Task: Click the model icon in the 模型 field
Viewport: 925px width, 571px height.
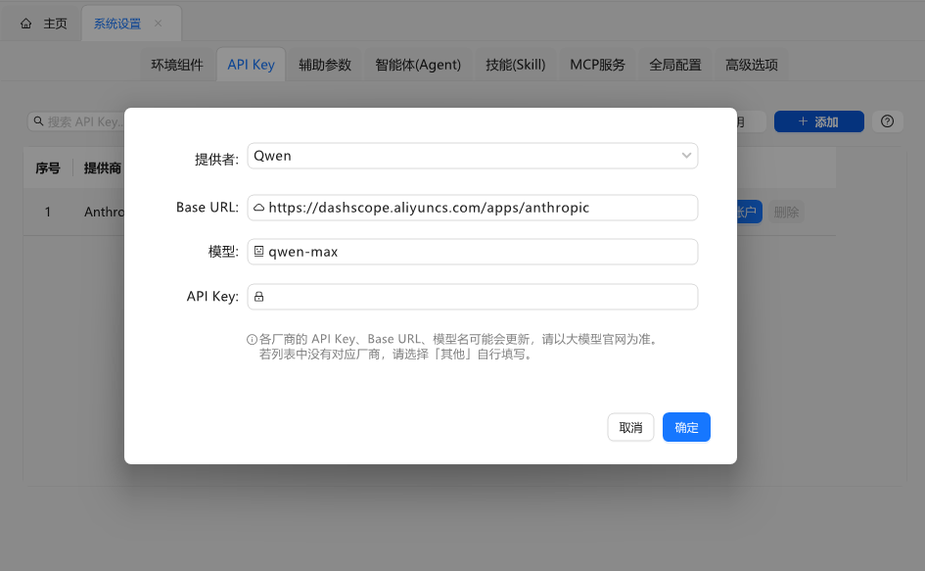Action: coord(259,252)
